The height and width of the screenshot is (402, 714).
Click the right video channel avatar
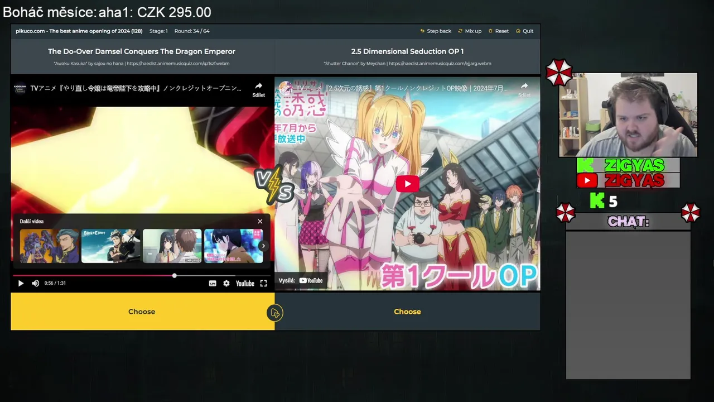285,88
